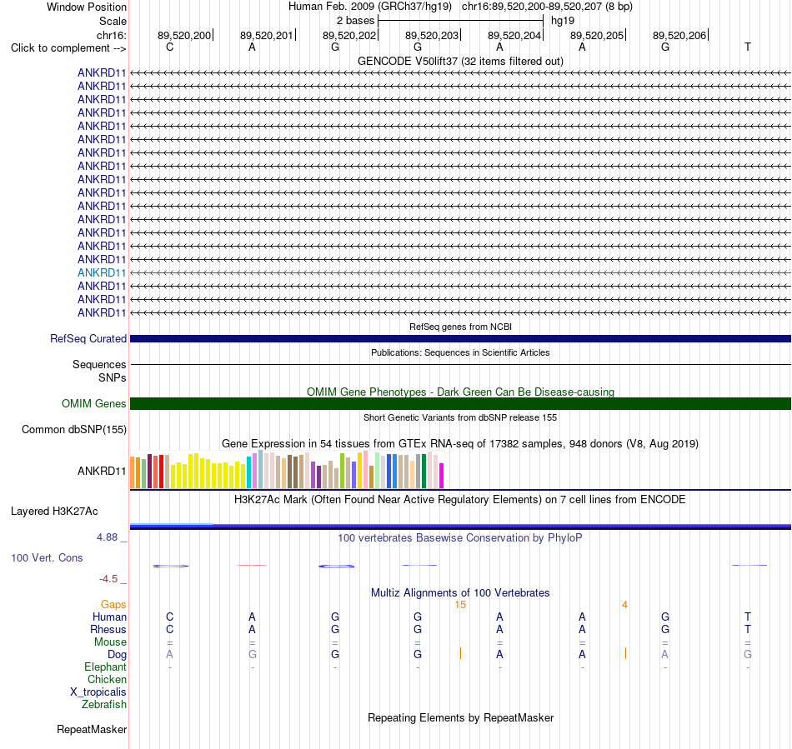Image resolution: width=792 pixels, height=749 pixels.
Task: Click the gap count 15
Action: 460,605
